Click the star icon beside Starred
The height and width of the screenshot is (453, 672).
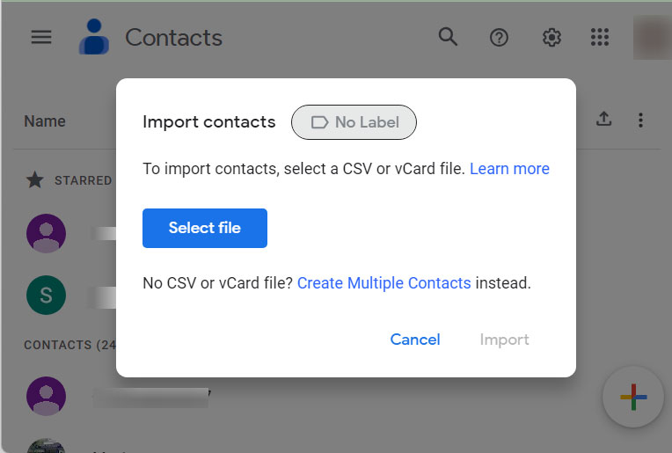pyautogui.click(x=35, y=180)
